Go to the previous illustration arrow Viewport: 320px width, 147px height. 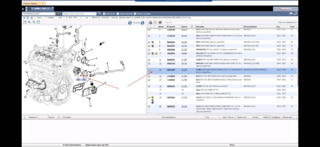[130, 23]
